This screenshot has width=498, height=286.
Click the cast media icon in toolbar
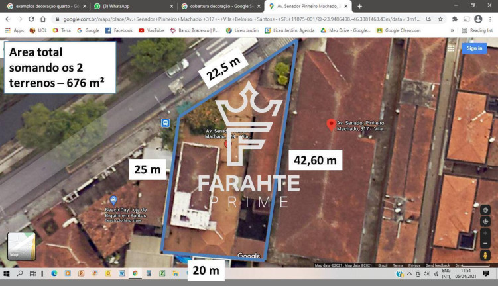[x=466, y=19]
